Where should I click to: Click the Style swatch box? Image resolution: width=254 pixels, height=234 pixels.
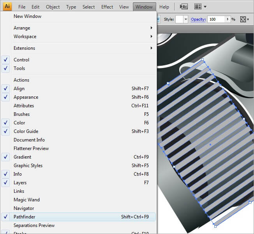coord(180,19)
